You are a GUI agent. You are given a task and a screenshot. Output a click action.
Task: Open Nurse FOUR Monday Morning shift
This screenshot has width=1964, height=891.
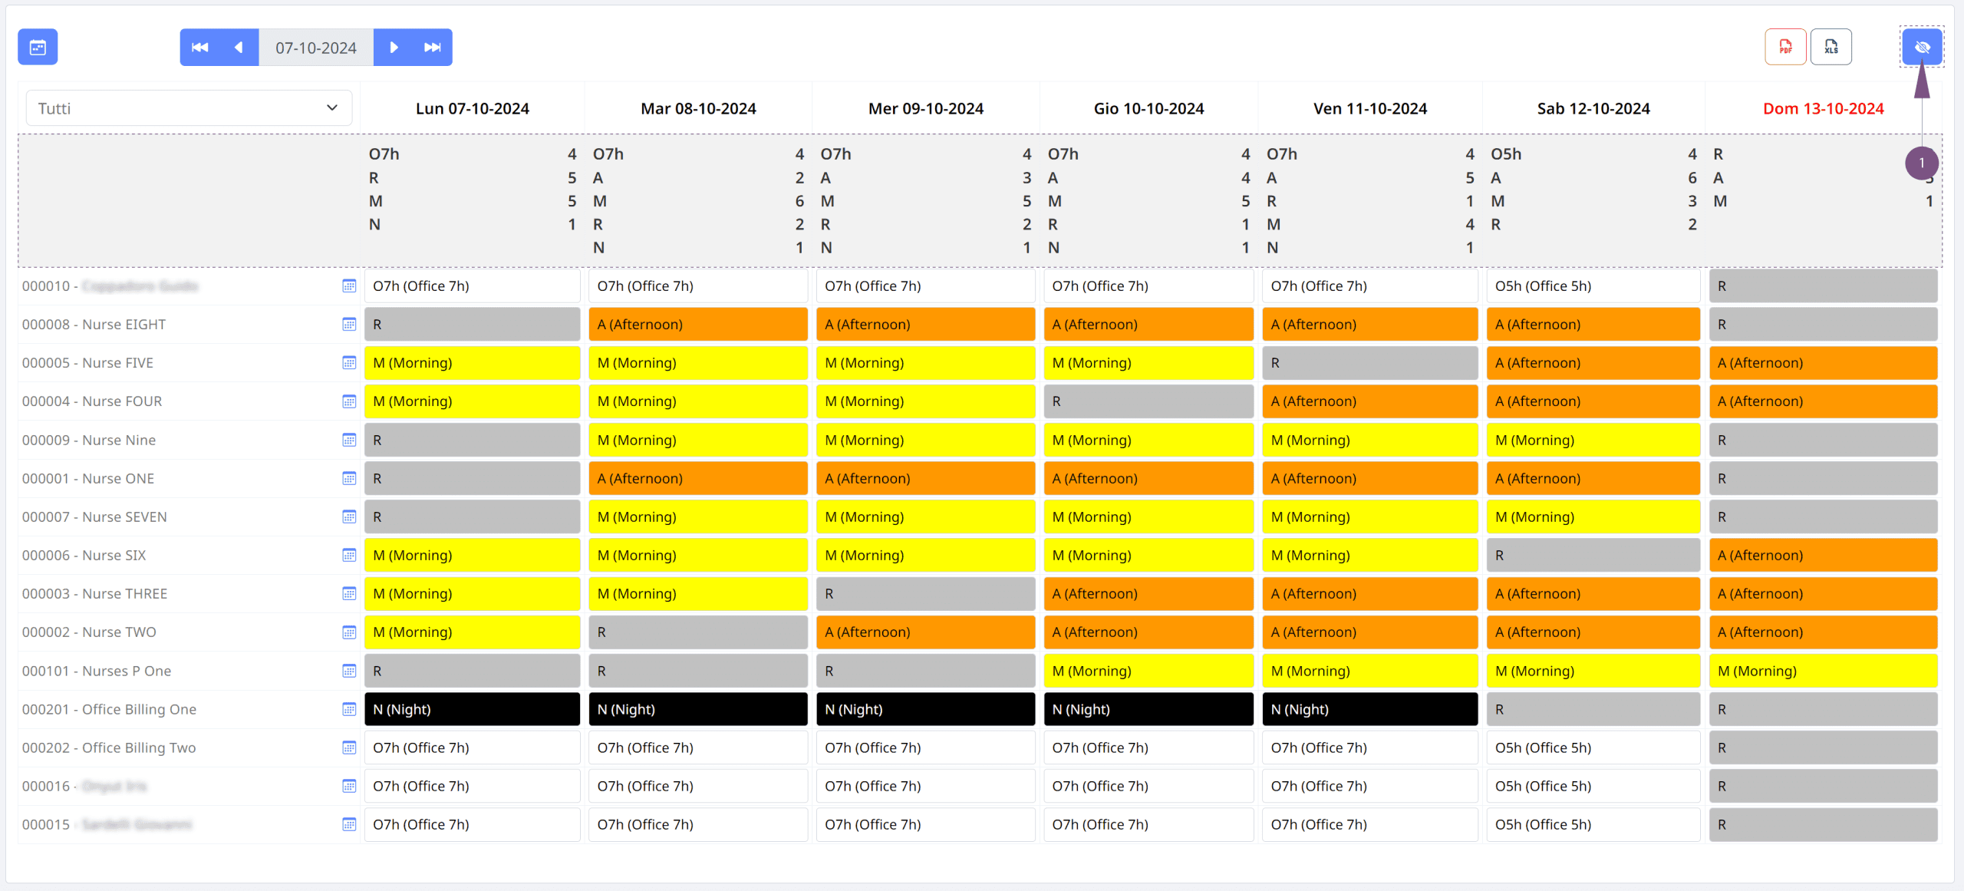tap(472, 401)
